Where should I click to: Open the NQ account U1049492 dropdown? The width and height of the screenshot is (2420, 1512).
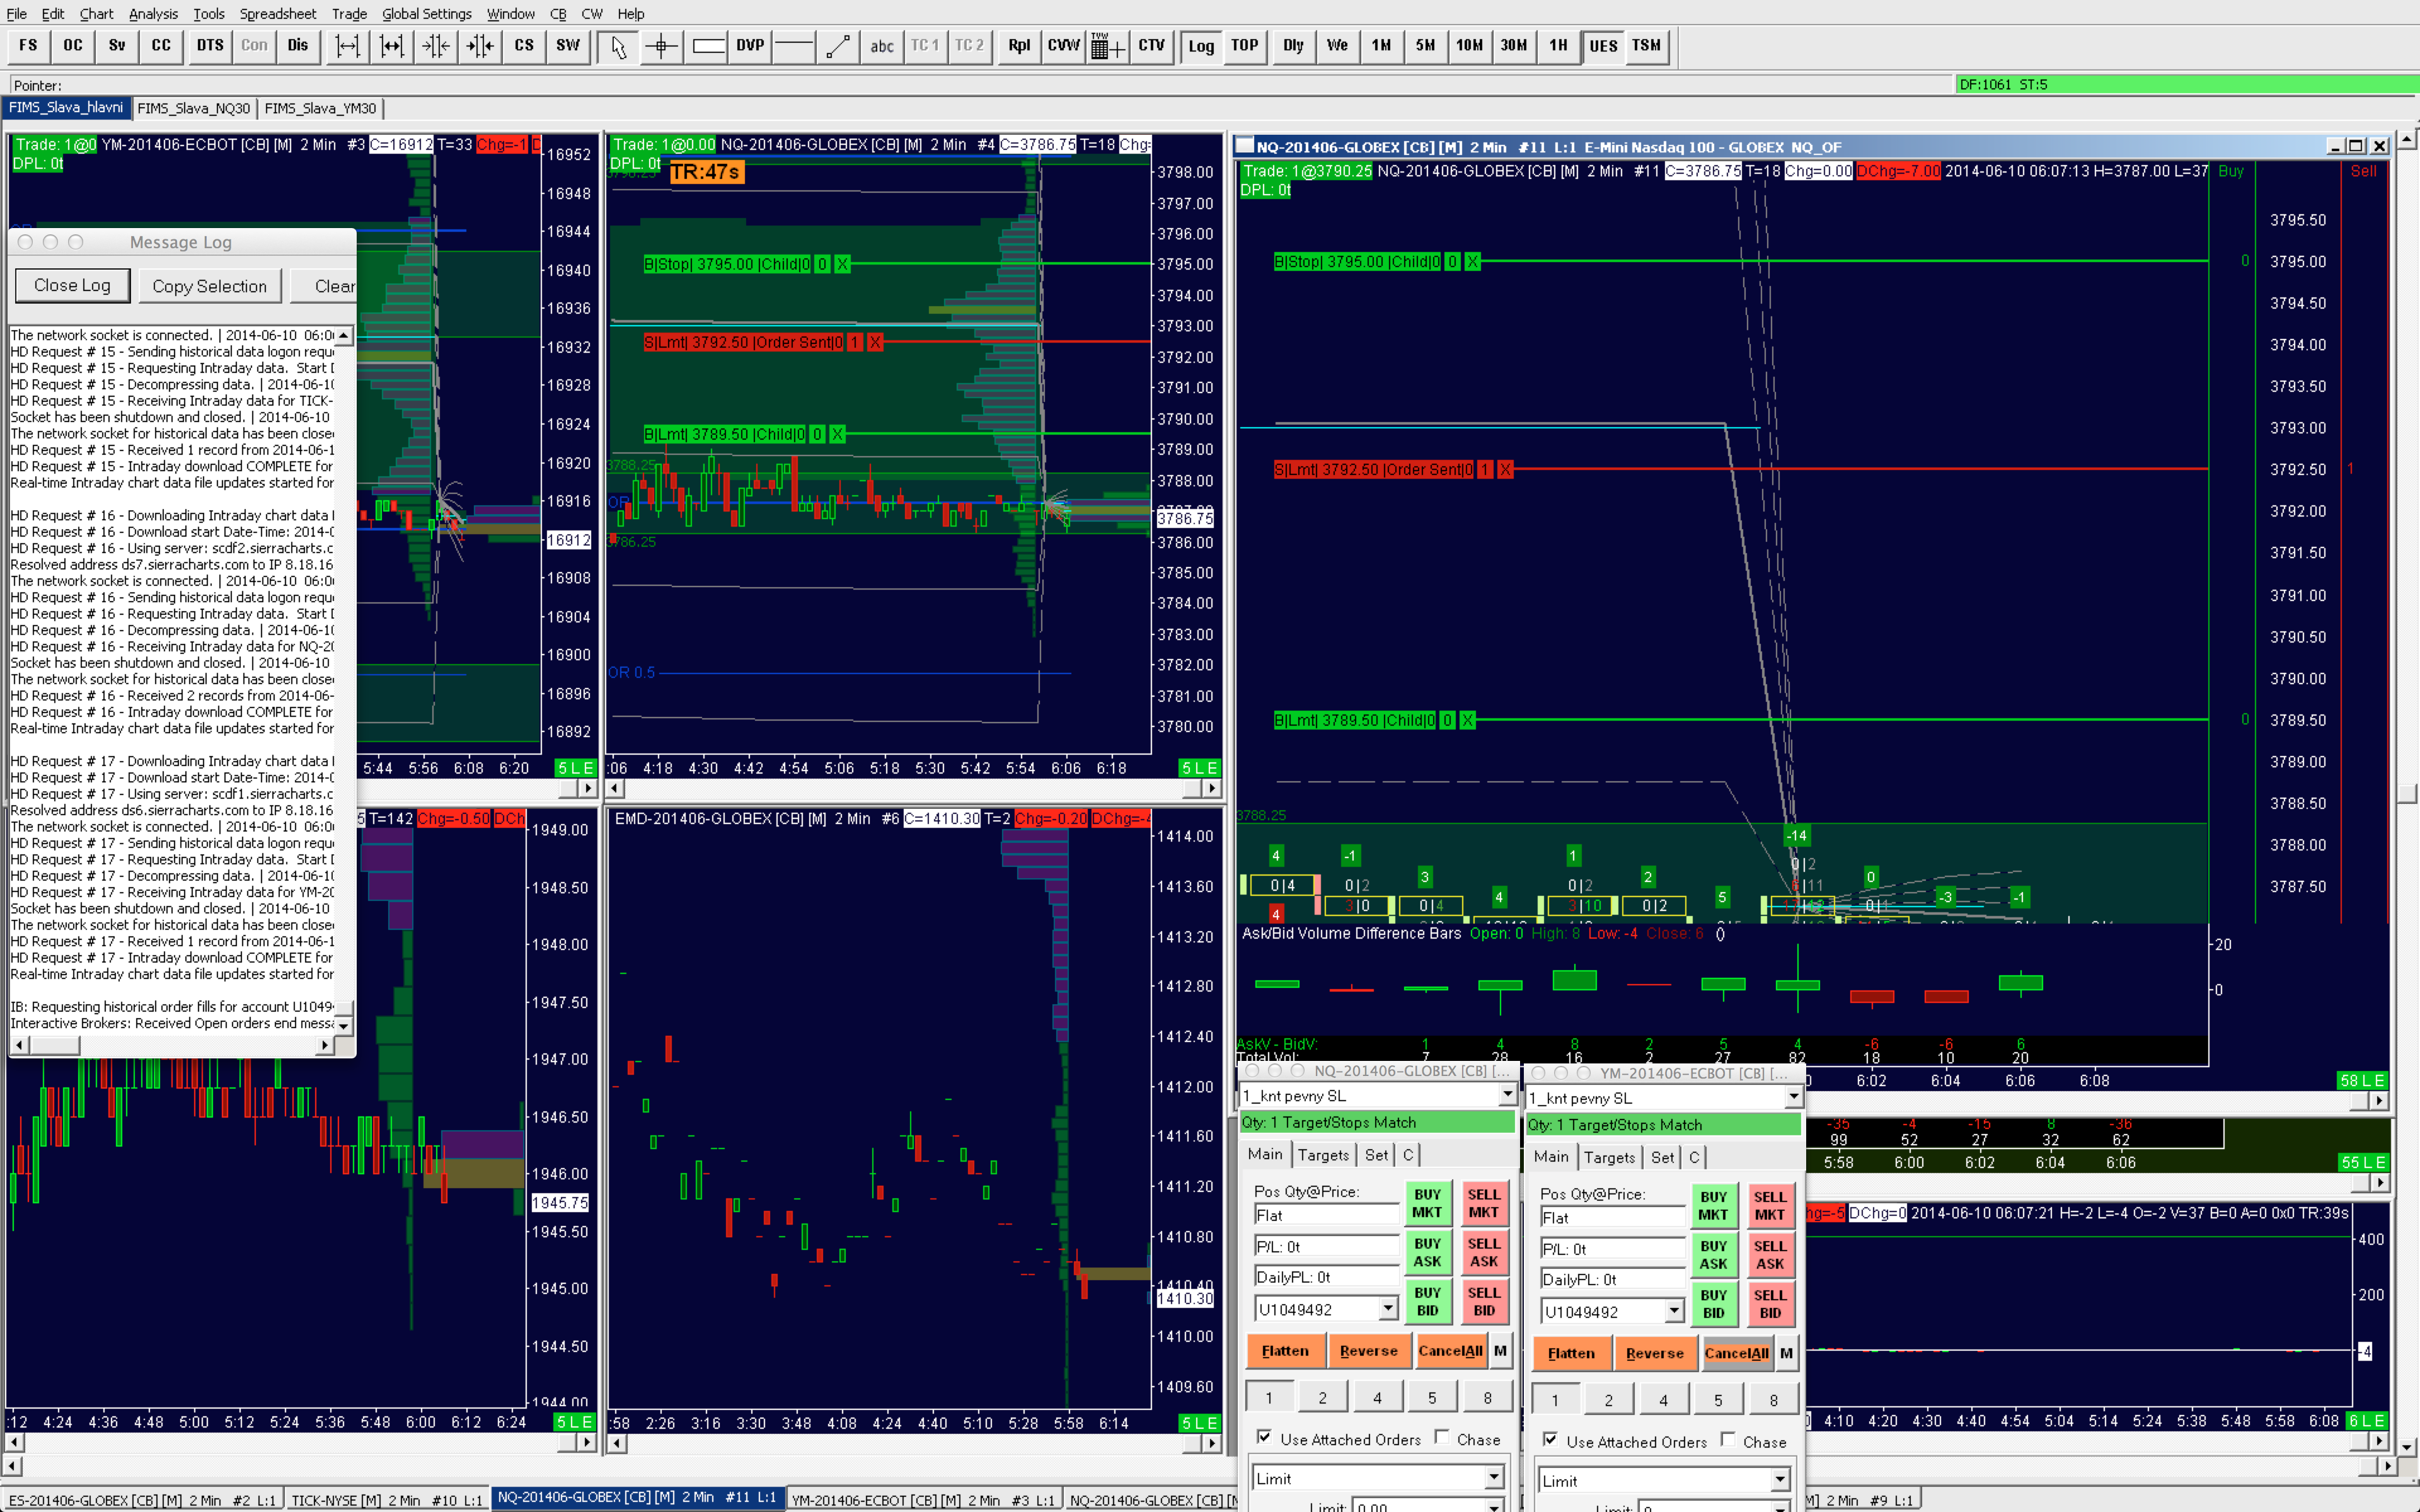click(x=1387, y=1308)
